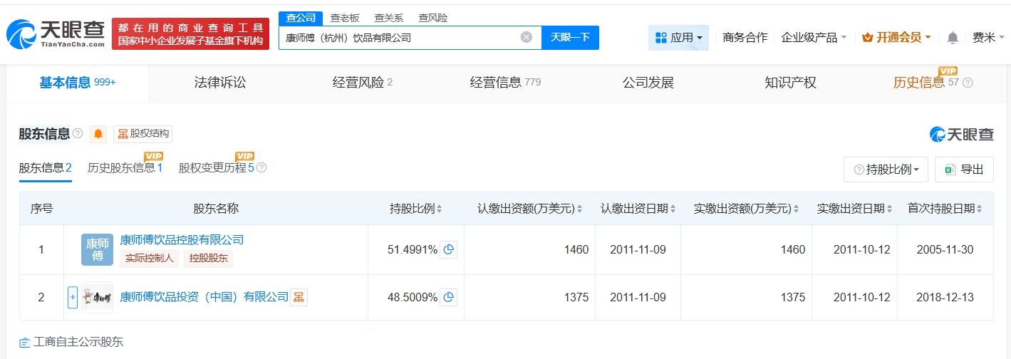The image size is (1011, 359).
Task: Click first-holding date 2018-12-13 cell
Action: point(945,297)
